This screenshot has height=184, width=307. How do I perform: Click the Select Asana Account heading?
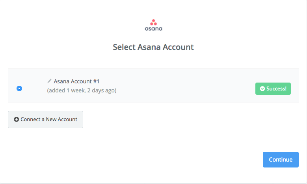[153, 47]
